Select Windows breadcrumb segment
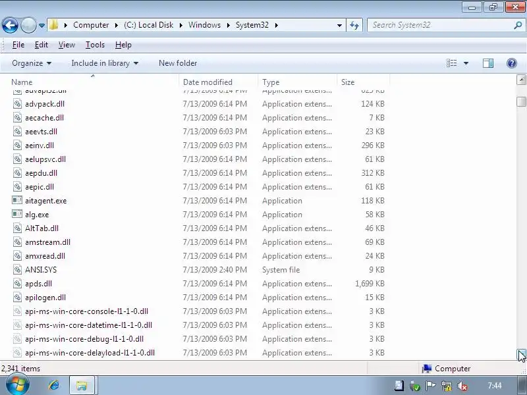The image size is (527, 395). [204, 25]
